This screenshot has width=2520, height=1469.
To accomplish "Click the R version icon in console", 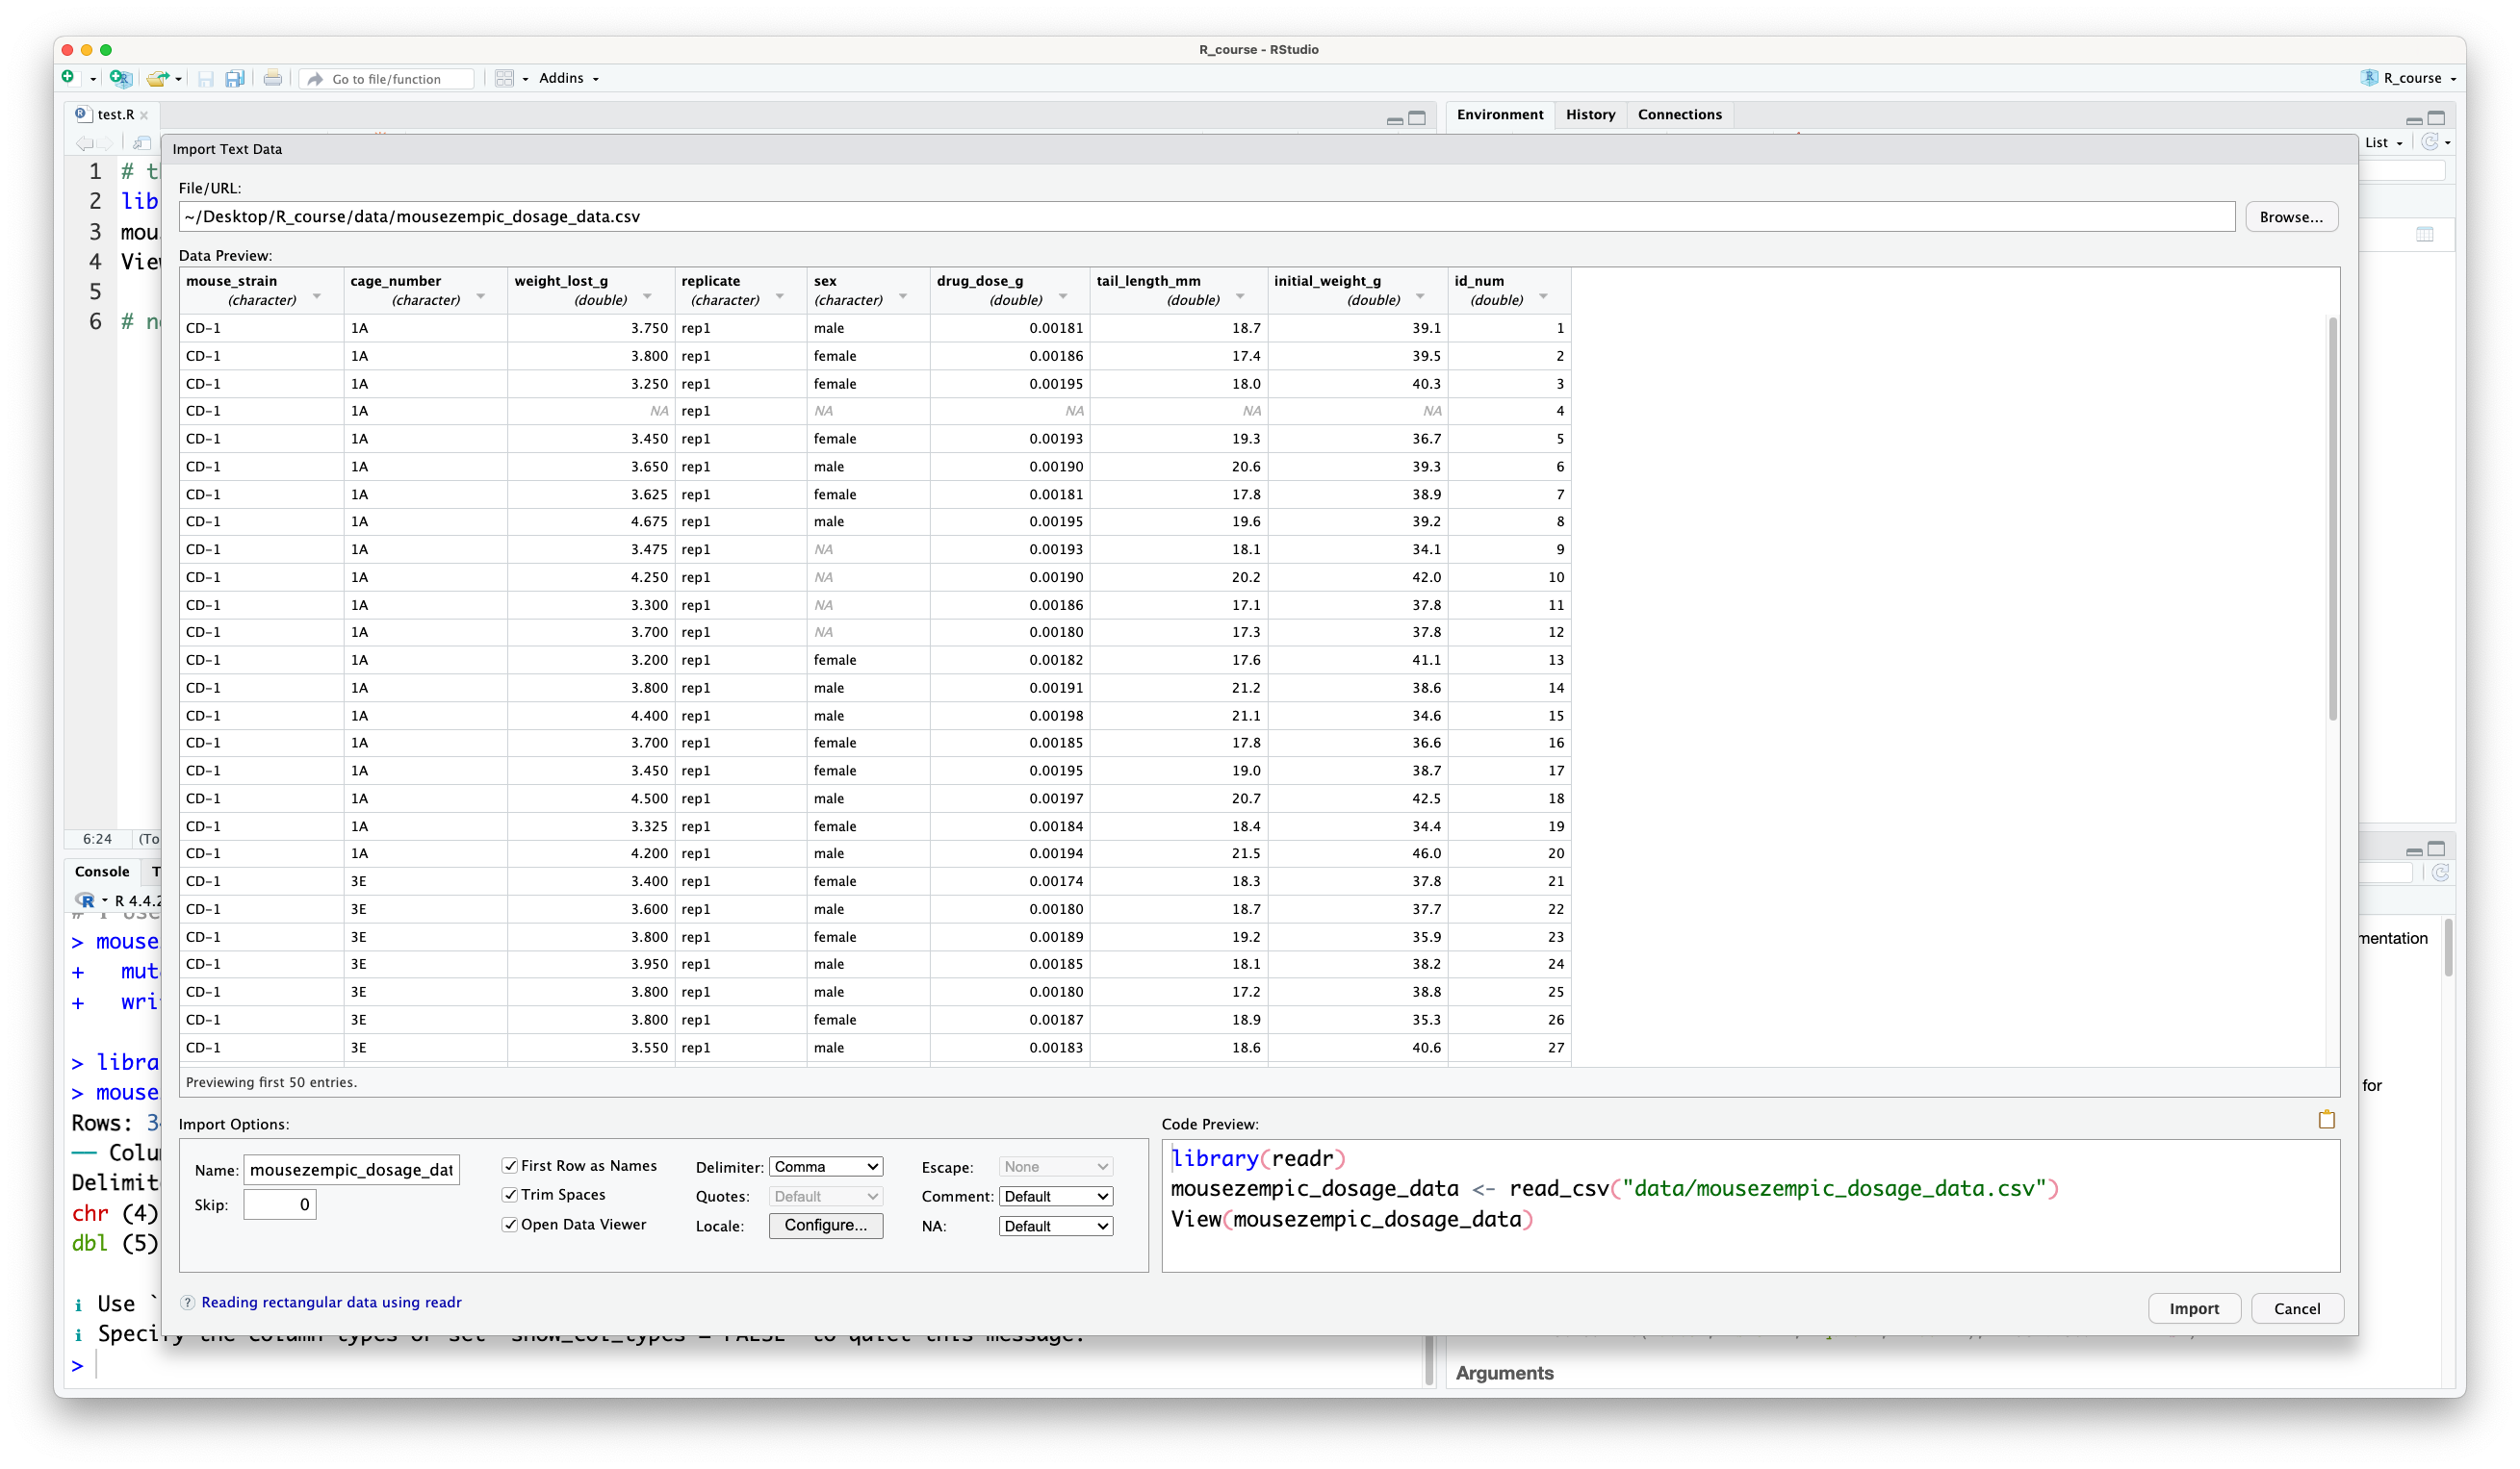I will 86,900.
